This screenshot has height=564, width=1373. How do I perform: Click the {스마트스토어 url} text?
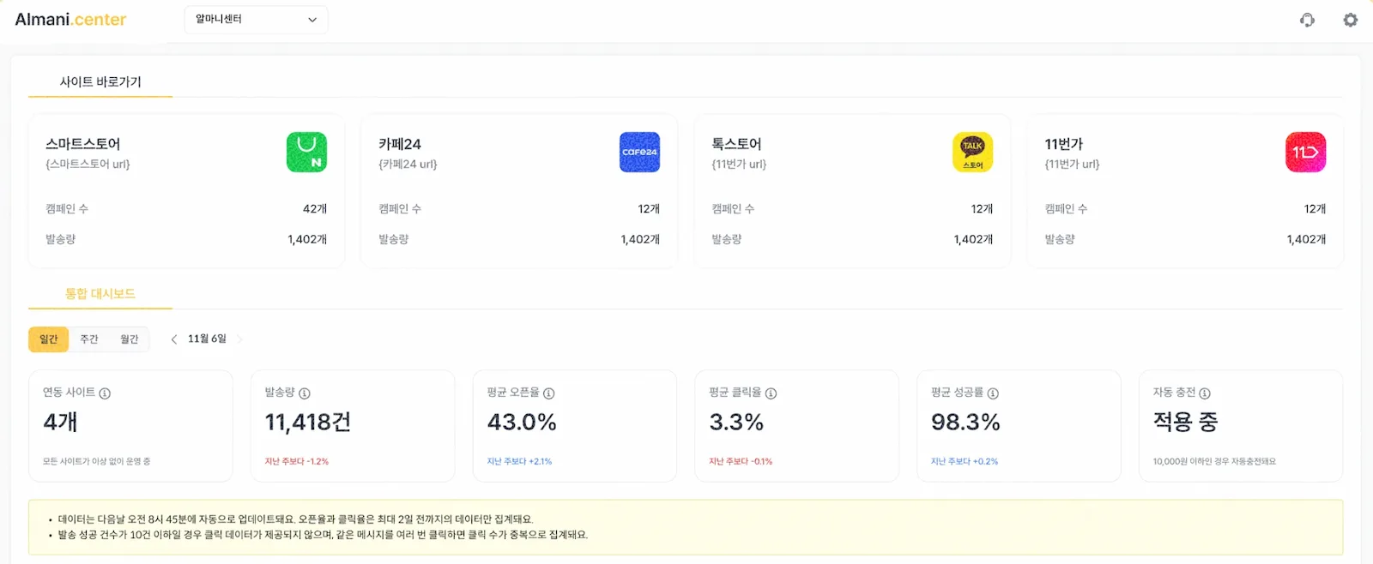click(88, 164)
